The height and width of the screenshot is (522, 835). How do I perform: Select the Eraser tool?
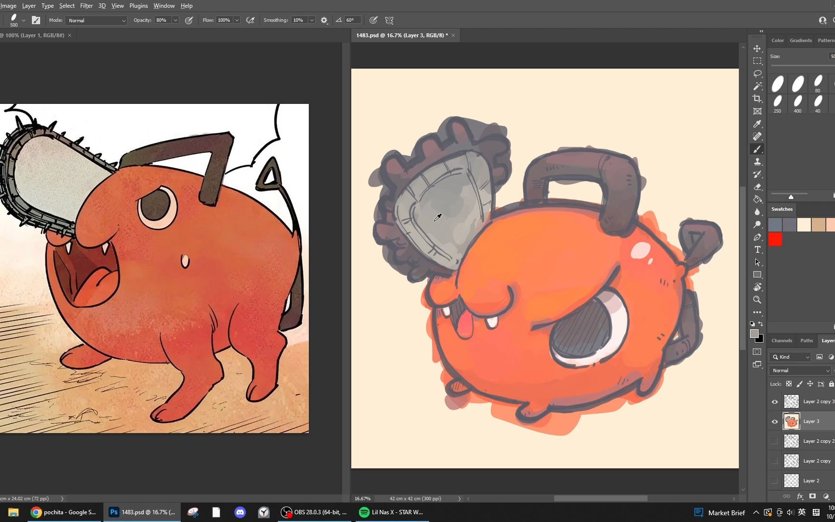757,187
